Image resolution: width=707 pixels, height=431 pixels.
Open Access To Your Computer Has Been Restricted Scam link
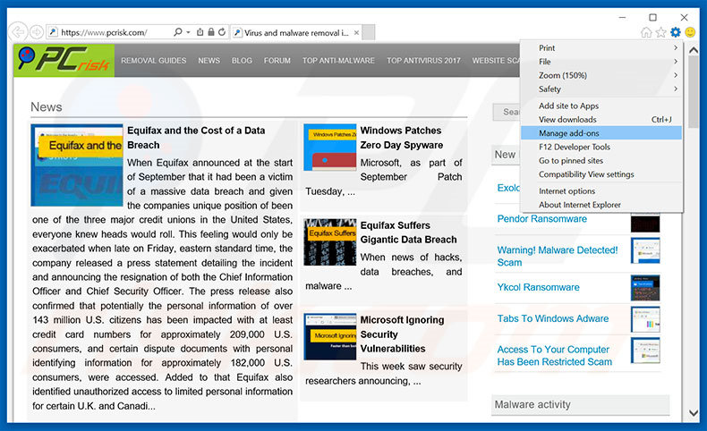[x=555, y=356]
